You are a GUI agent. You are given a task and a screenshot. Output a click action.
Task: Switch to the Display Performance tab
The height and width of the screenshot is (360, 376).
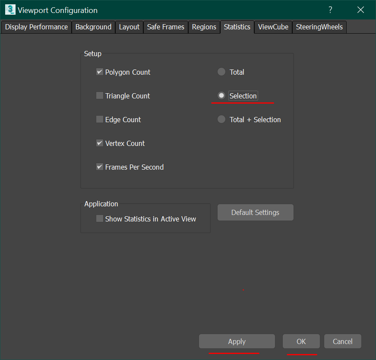36,27
